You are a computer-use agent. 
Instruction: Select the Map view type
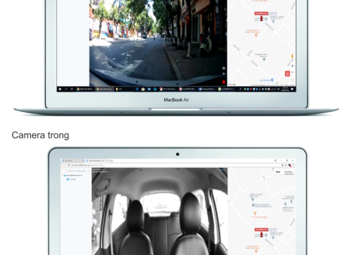(x=278, y=172)
